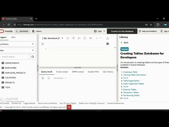The width and height of the screenshot is (169, 127).
Task: Click the share worksheet icon
Action: (x=107, y=38)
